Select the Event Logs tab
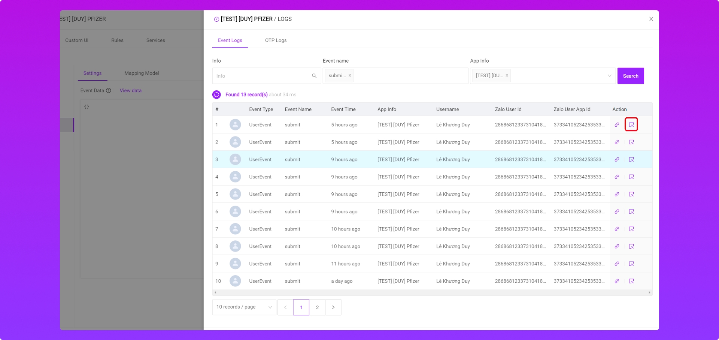 click(230, 40)
